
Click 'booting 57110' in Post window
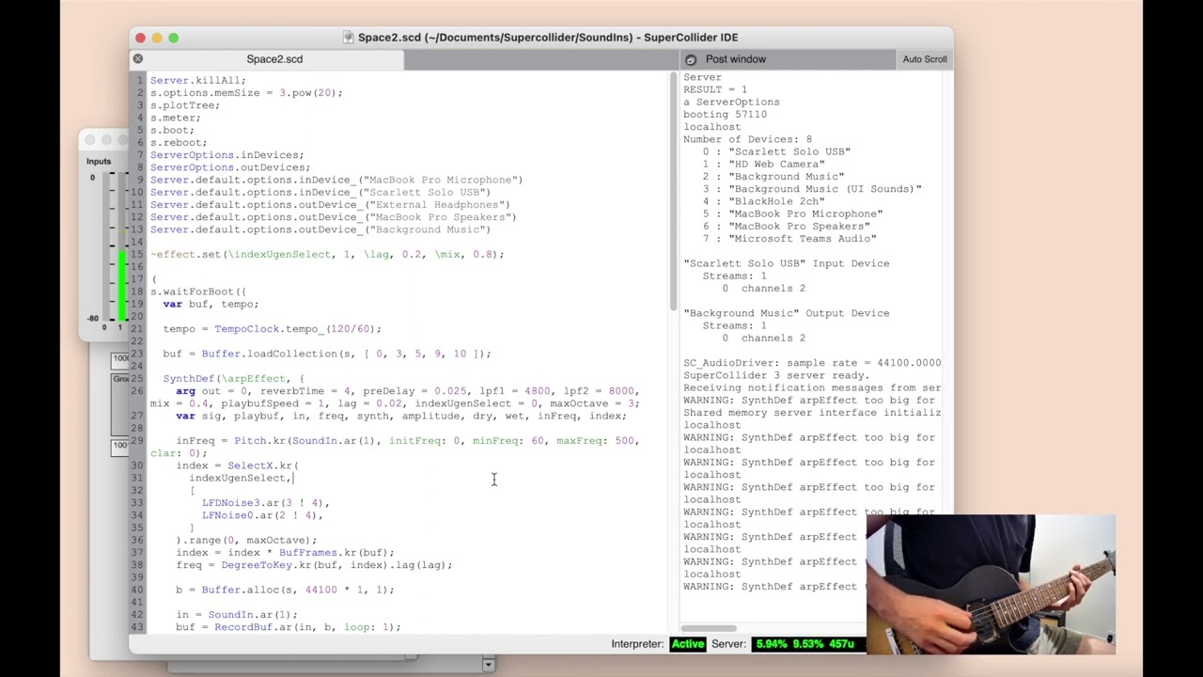(725, 115)
